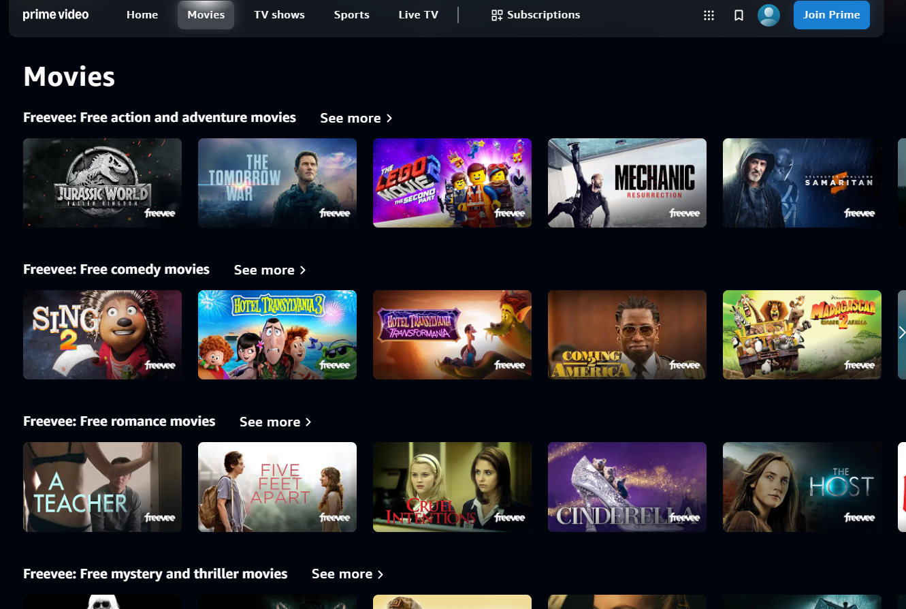This screenshot has width=906, height=609.
Task: Switch to the Sports tab
Action: (x=351, y=14)
